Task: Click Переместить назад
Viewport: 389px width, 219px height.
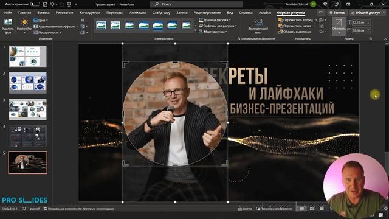Action: tap(295, 26)
